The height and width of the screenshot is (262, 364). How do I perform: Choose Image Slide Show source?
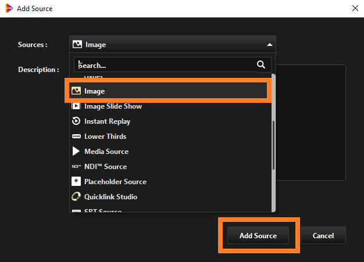pyautogui.click(x=170, y=106)
